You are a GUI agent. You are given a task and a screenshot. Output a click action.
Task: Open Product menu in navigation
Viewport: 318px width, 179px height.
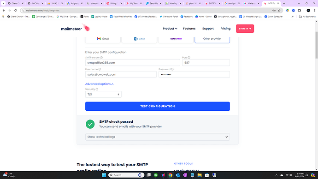coord(170,29)
